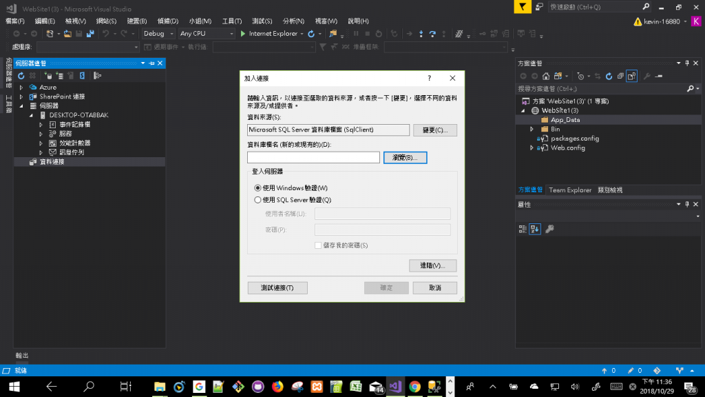This screenshot has height=397, width=705.
Task: Click the Open File toolbar icon
Action: tap(67, 34)
